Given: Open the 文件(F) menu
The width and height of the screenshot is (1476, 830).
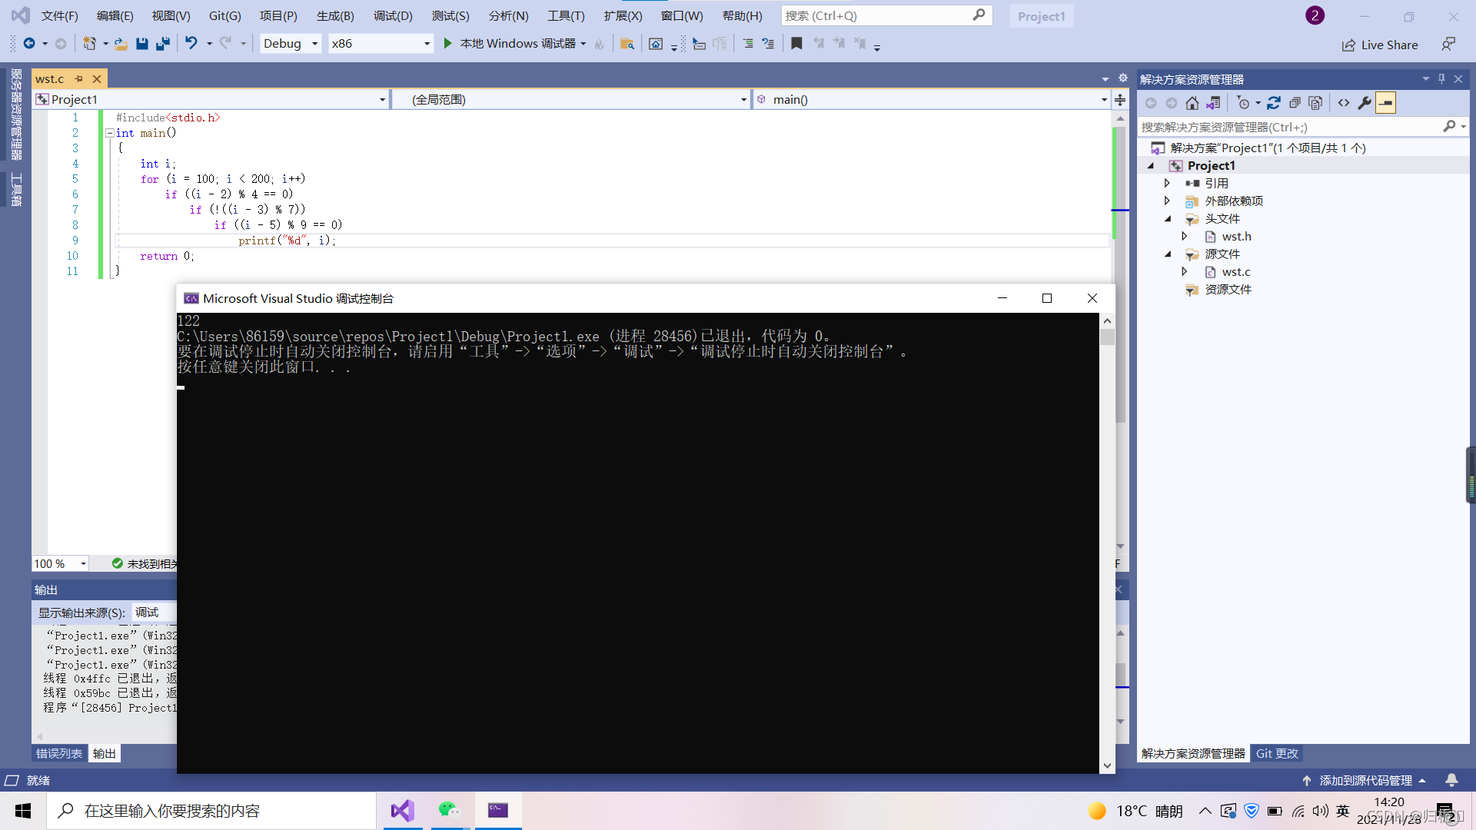Looking at the screenshot, I should tap(59, 15).
